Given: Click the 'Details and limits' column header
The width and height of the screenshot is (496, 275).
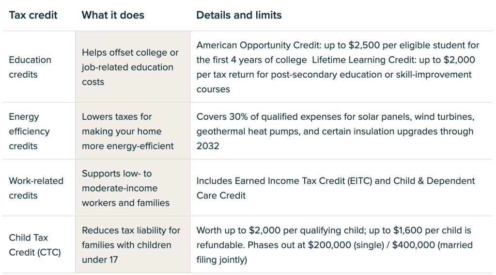Looking at the screenshot, I should point(239,15).
